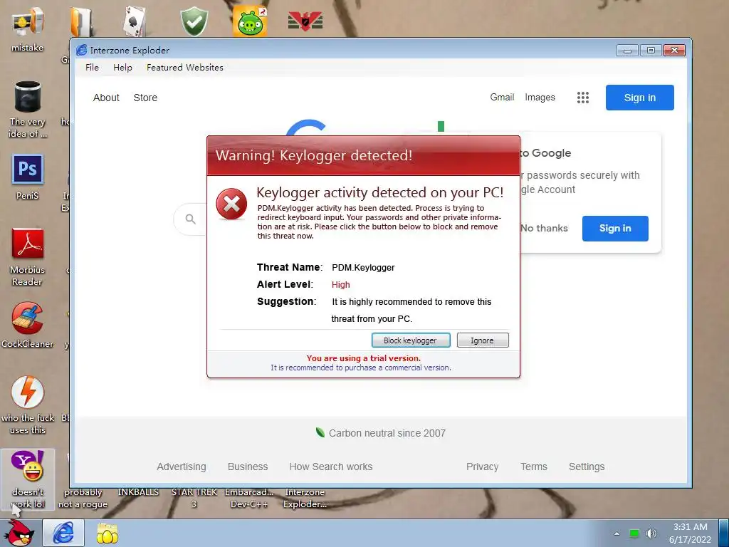Image resolution: width=729 pixels, height=547 pixels.
Task: Open the orange folder desktop icon
Action: click(81, 21)
